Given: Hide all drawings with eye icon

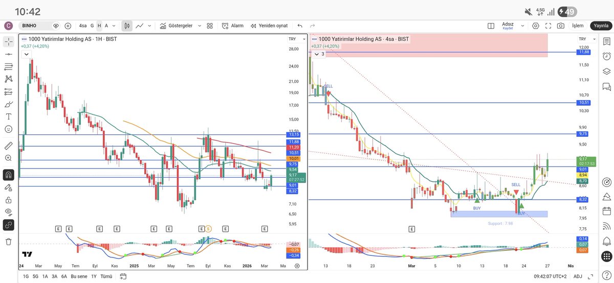Looking at the screenshot, I should (x=8, y=212).
